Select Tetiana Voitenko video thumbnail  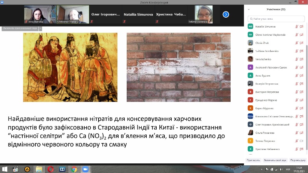pyautogui.click(x=204, y=15)
